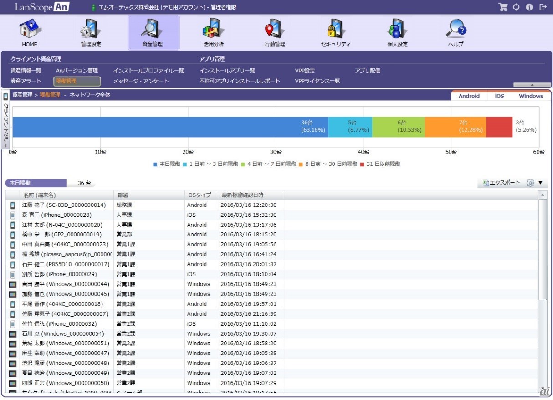Viewport: 553px width, 400px height.
Task: Switch to the iOS tab
Action: tap(499, 96)
